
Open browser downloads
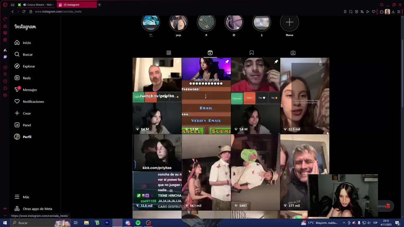tap(393, 12)
